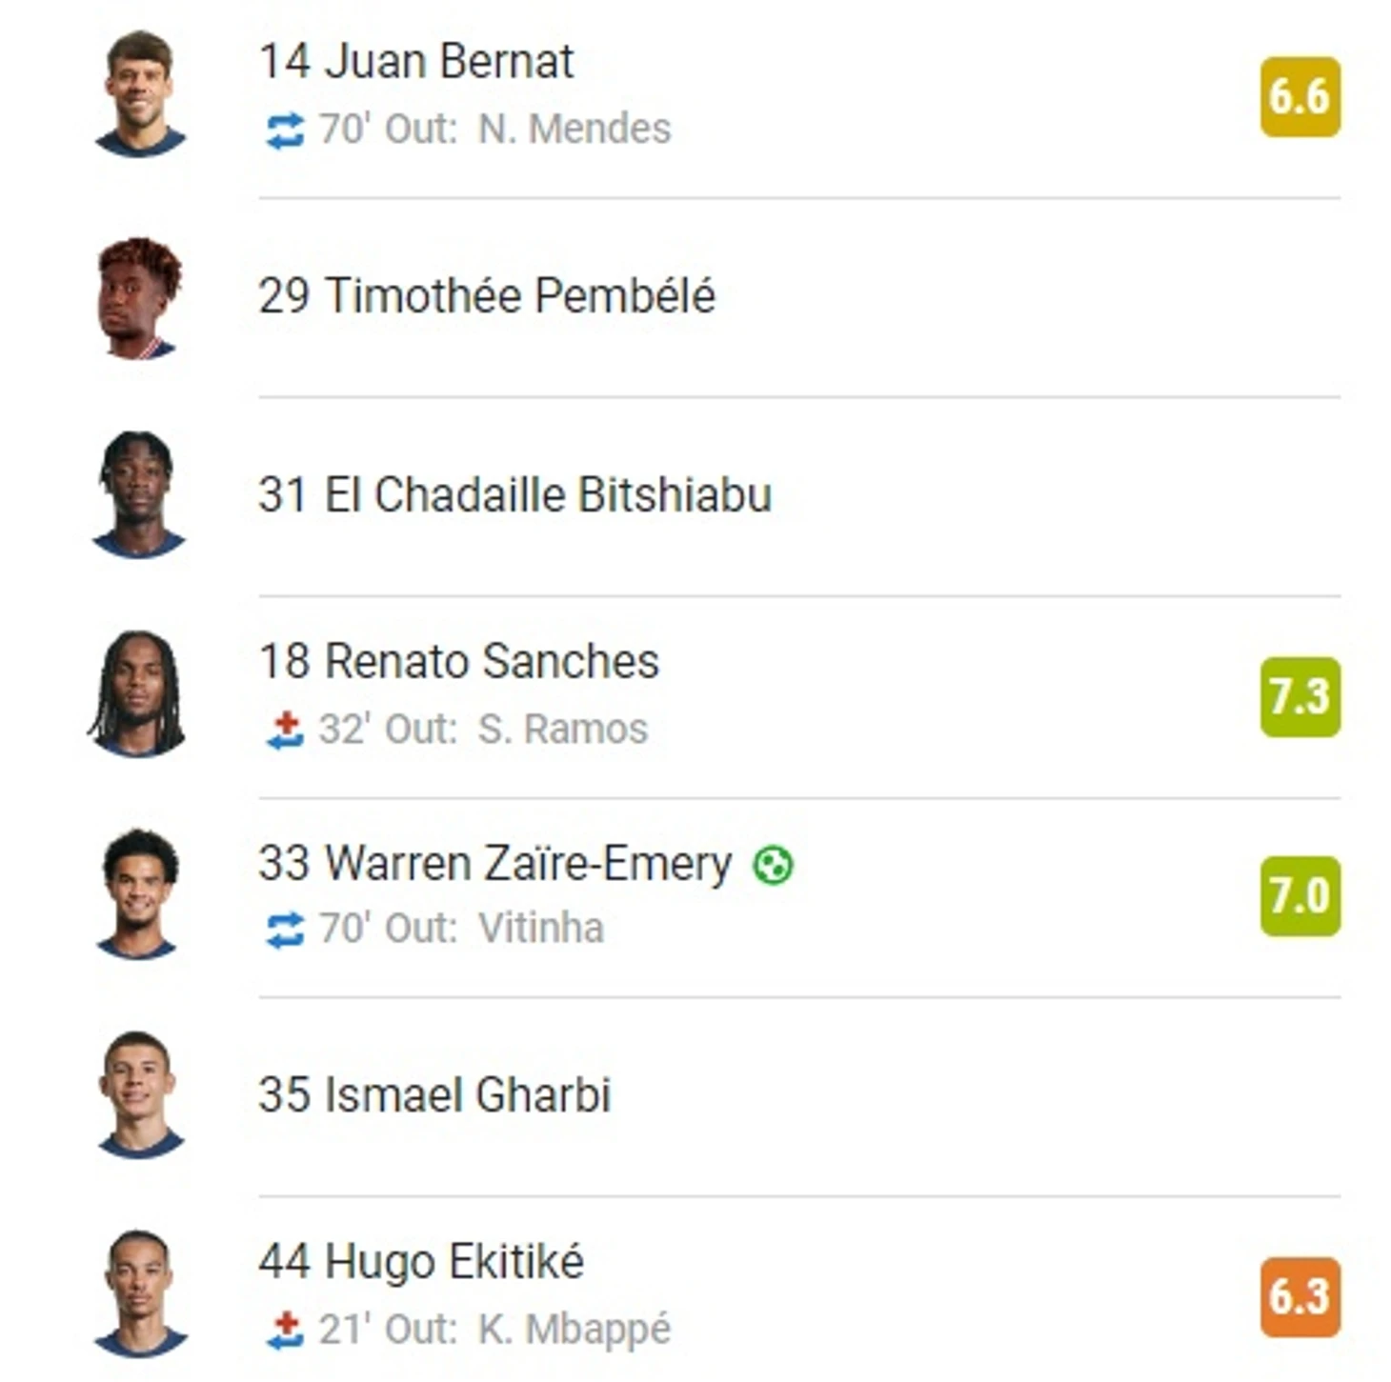Click the injury substitution icon under Hugo Ekitiké

click(285, 1331)
